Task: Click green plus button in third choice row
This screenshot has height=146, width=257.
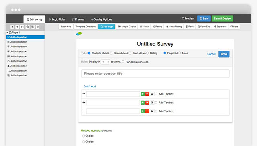Action: point(143,111)
